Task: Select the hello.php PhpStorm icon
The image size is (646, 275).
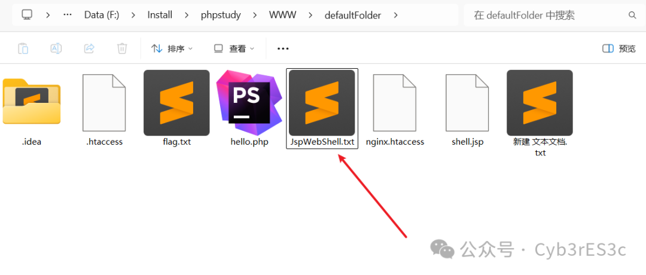Action: (249, 102)
